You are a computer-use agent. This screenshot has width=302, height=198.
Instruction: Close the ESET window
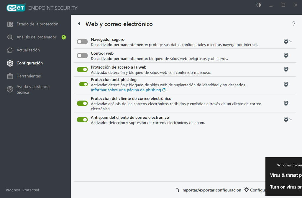pyautogui.click(x=296, y=5)
